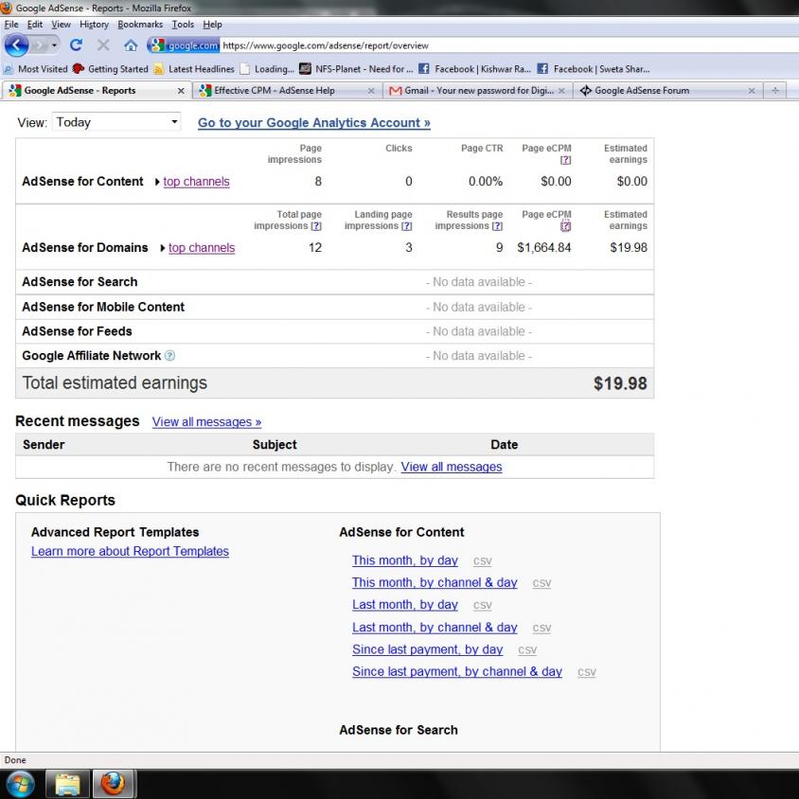Image resolution: width=799 pixels, height=799 pixels.
Task: Click the Results page impressions help [?]
Action: click(497, 226)
